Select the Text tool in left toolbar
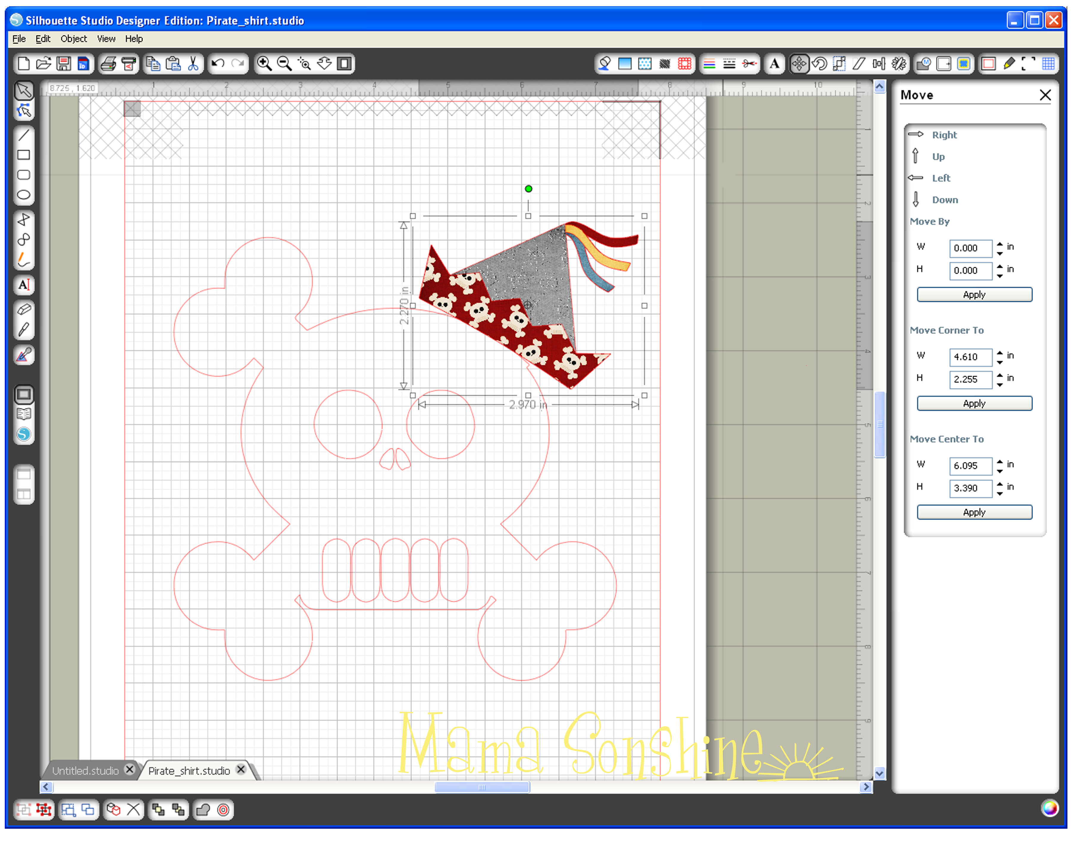1071x843 pixels. click(x=23, y=285)
